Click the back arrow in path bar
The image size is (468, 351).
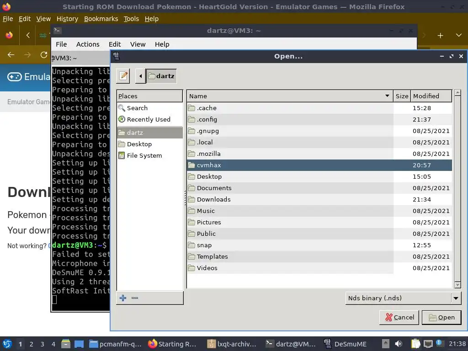click(x=141, y=76)
